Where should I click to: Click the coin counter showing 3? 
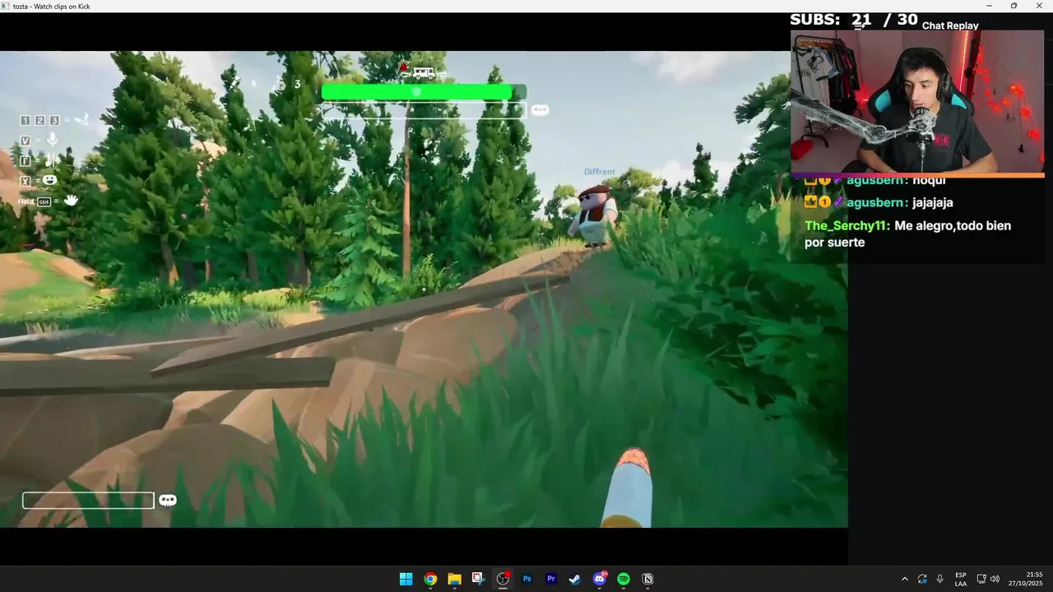[288, 85]
